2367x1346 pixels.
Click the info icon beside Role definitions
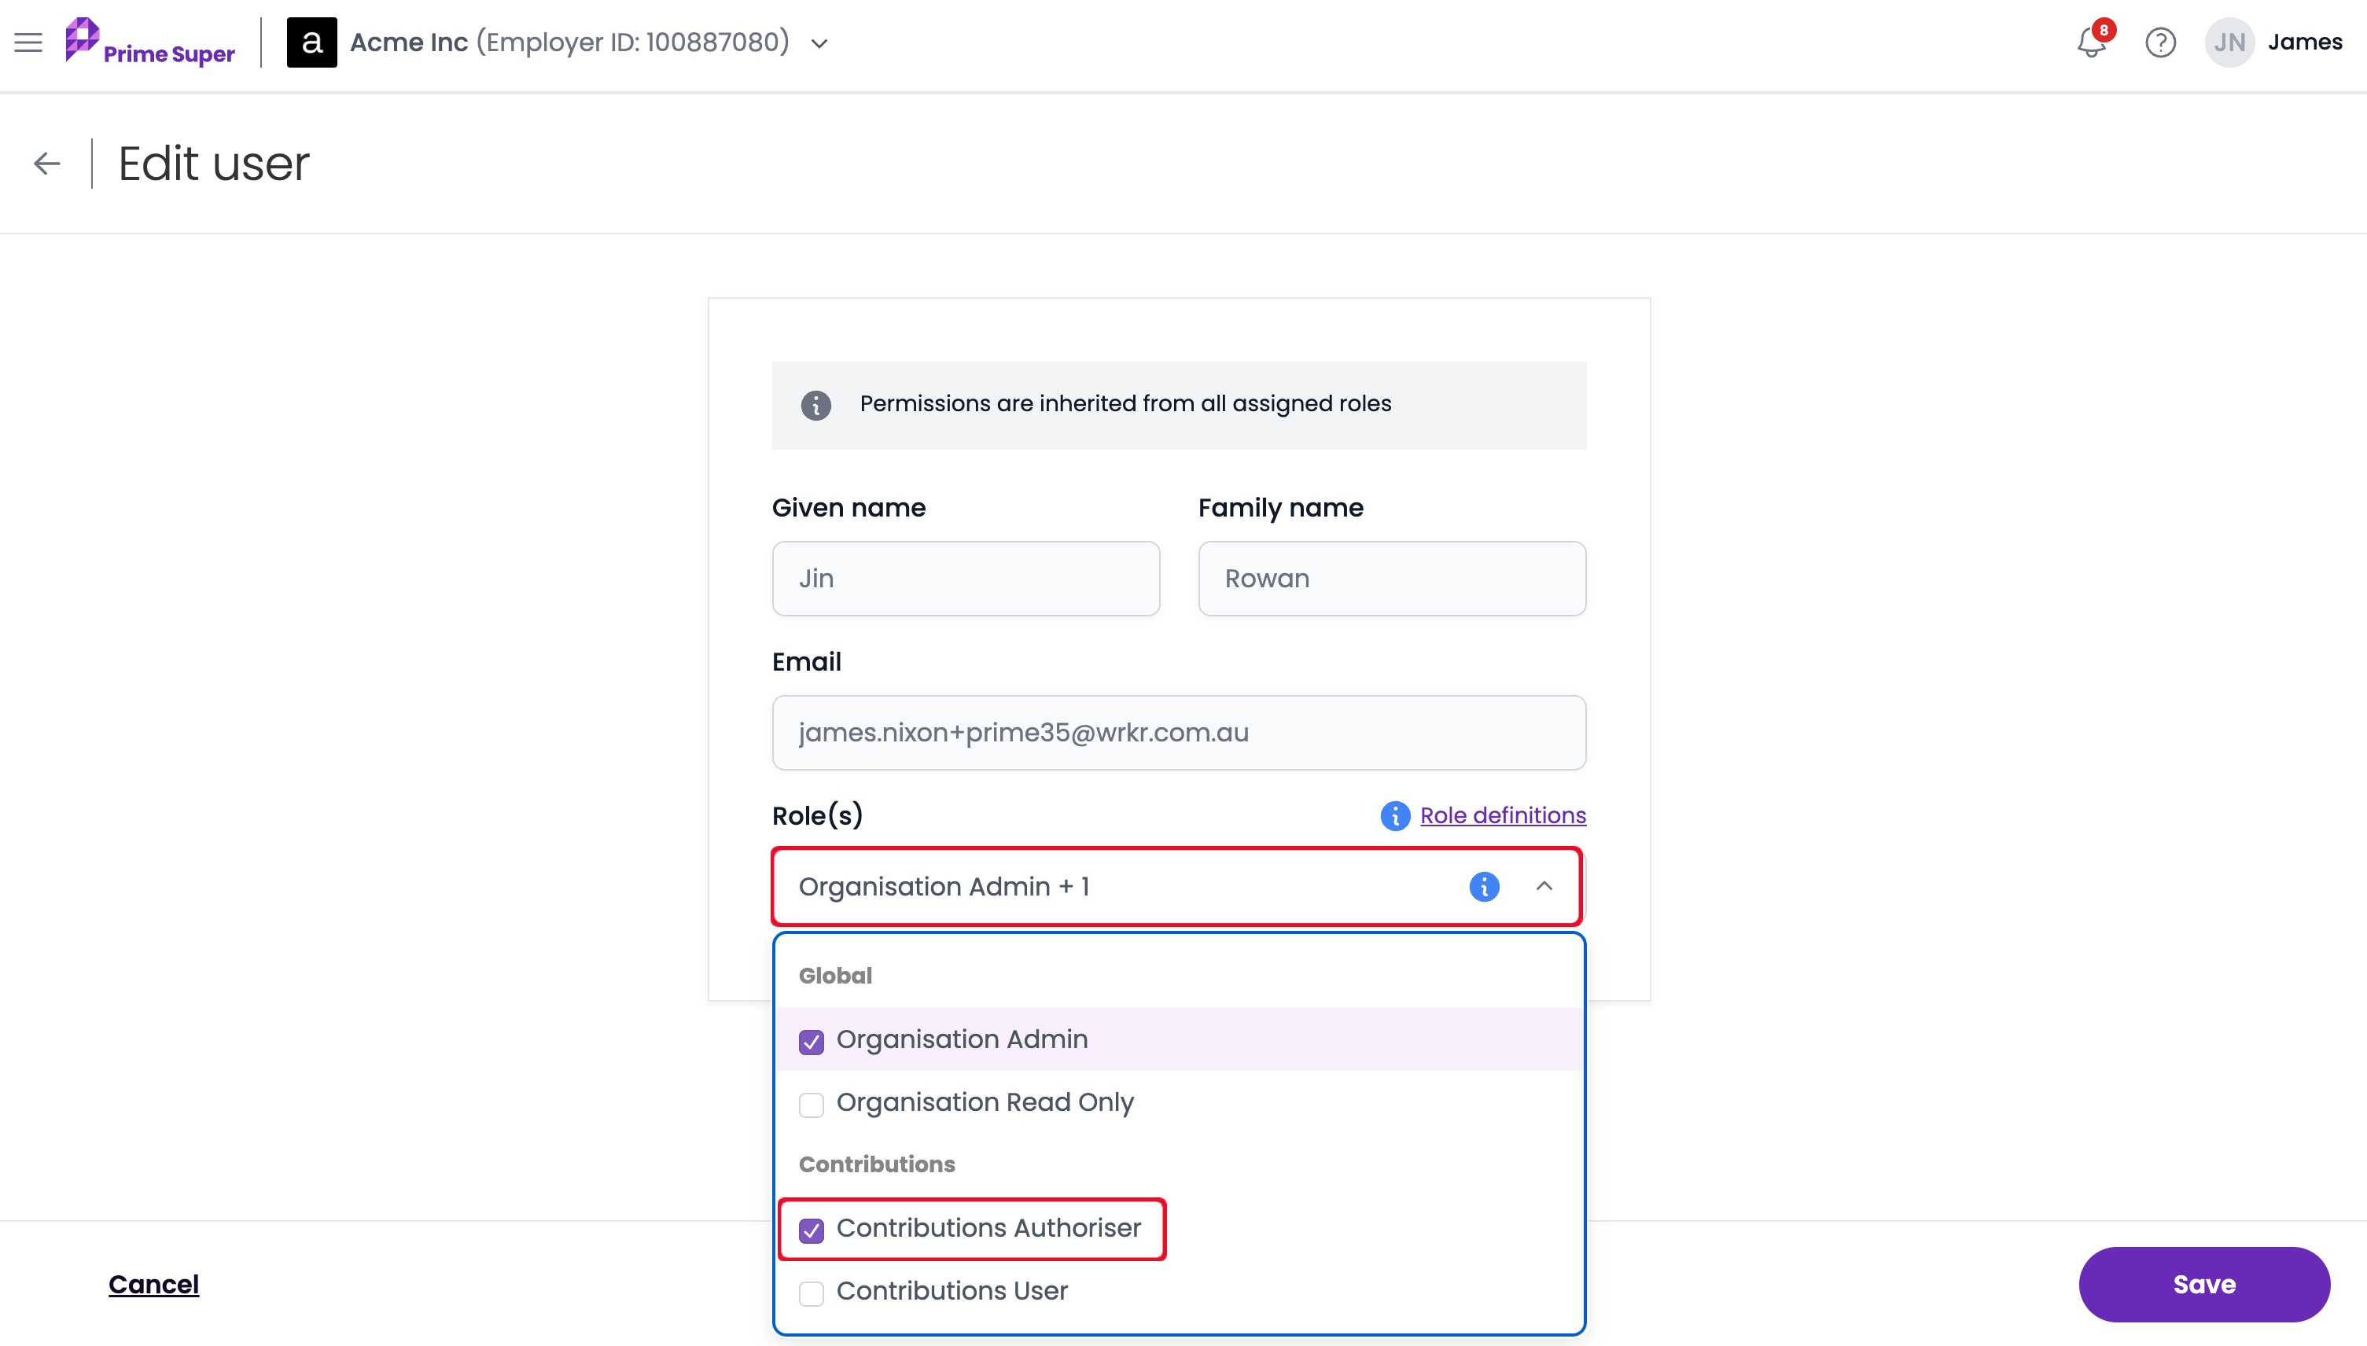point(1395,815)
